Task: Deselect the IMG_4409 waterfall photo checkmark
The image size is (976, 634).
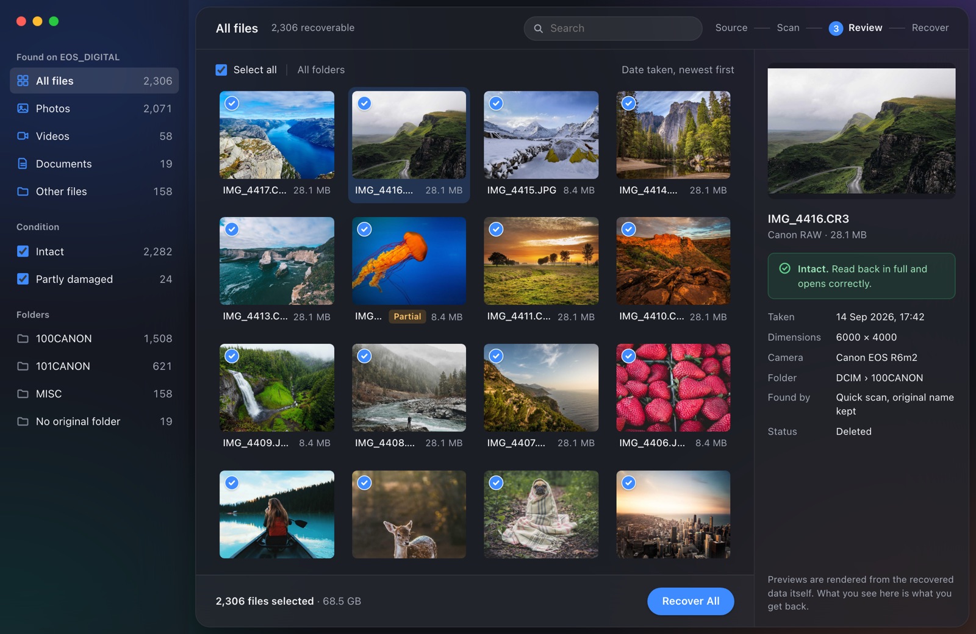Action: (232, 356)
